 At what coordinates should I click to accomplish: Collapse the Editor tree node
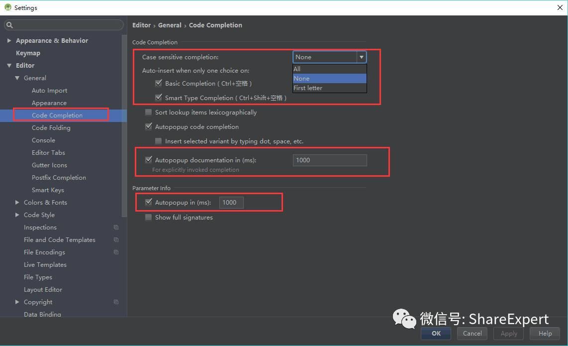(x=9, y=66)
